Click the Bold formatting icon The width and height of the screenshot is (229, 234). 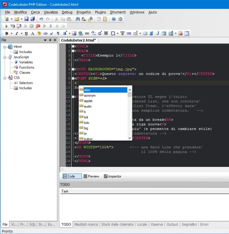7,34
